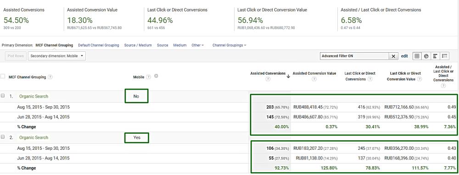Select Source primary dimension
The width and height of the screenshot is (459, 175).
point(162,45)
